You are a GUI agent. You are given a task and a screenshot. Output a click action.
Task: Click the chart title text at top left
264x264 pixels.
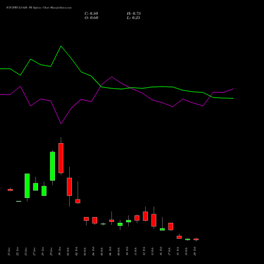[39, 8]
